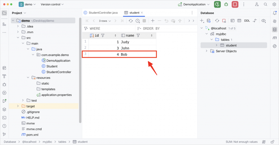Reload the student table data

coord(131,21)
